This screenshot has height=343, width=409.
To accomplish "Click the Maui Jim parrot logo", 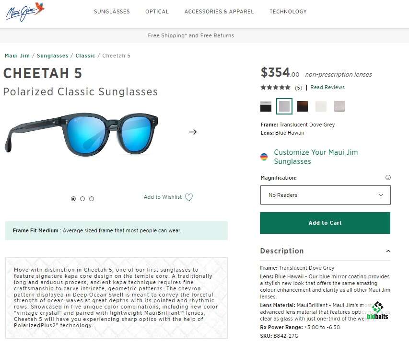I will coord(25,11).
